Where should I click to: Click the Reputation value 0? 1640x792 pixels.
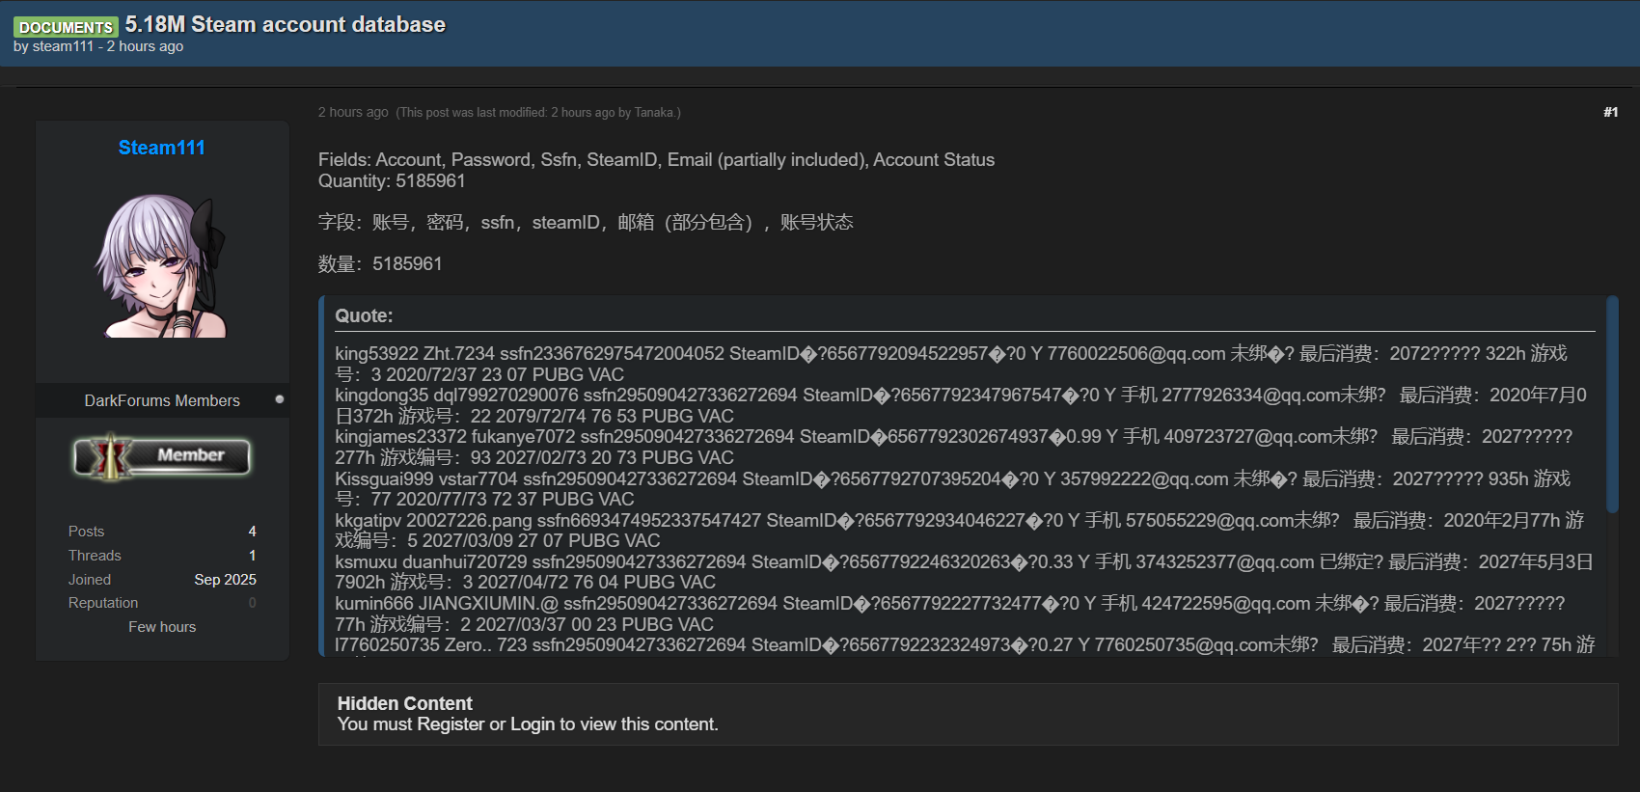[x=253, y=603]
